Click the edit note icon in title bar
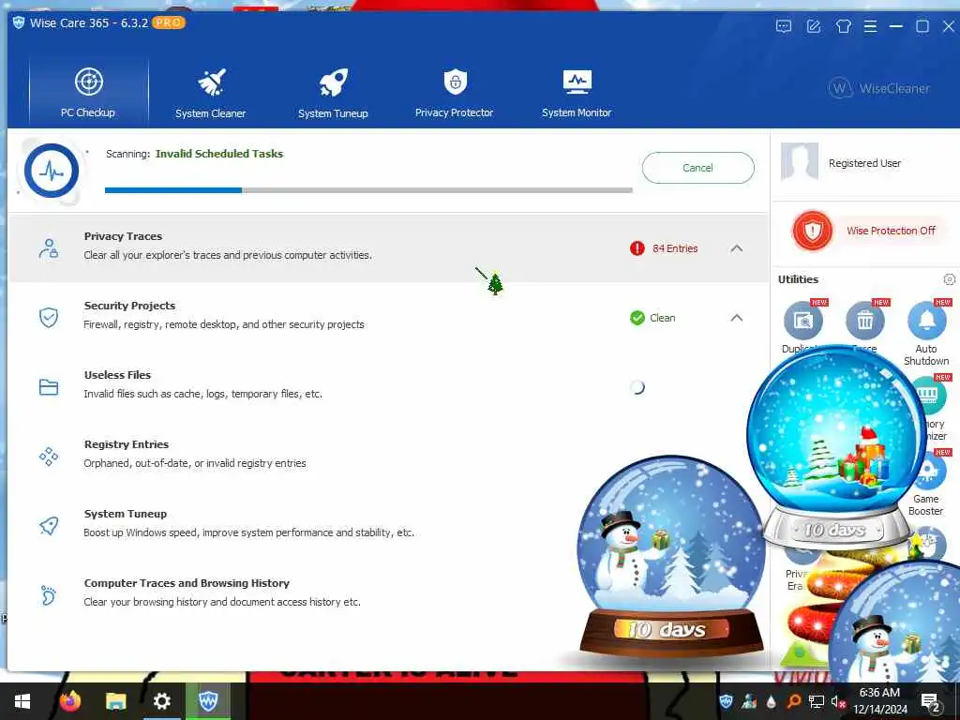The width and height of the screenshot is (960, 720). click(814, 26)
